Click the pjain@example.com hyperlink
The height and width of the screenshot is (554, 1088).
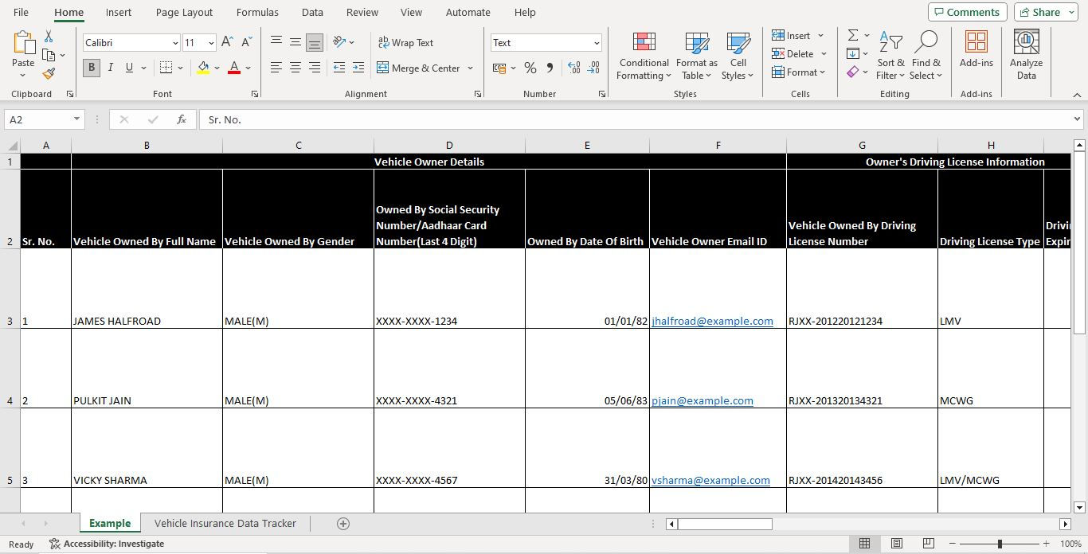click(702, 400)
